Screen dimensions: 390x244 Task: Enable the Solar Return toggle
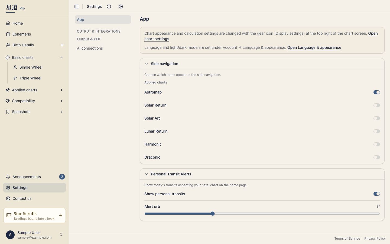coord(377,105)
